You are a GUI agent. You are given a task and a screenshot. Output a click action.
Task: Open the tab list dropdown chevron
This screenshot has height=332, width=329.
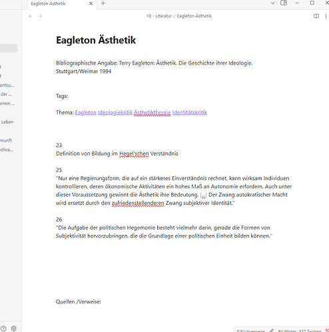272,3
